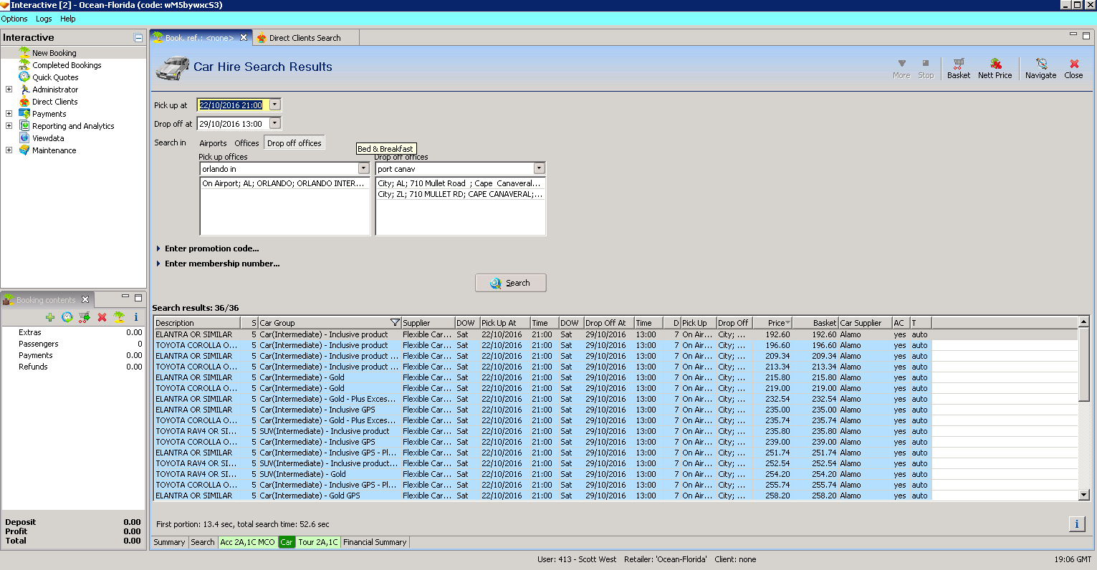Screen dimensions: 1097x570
Task: Click the info button at bottom right
Action: point(1076,524)
